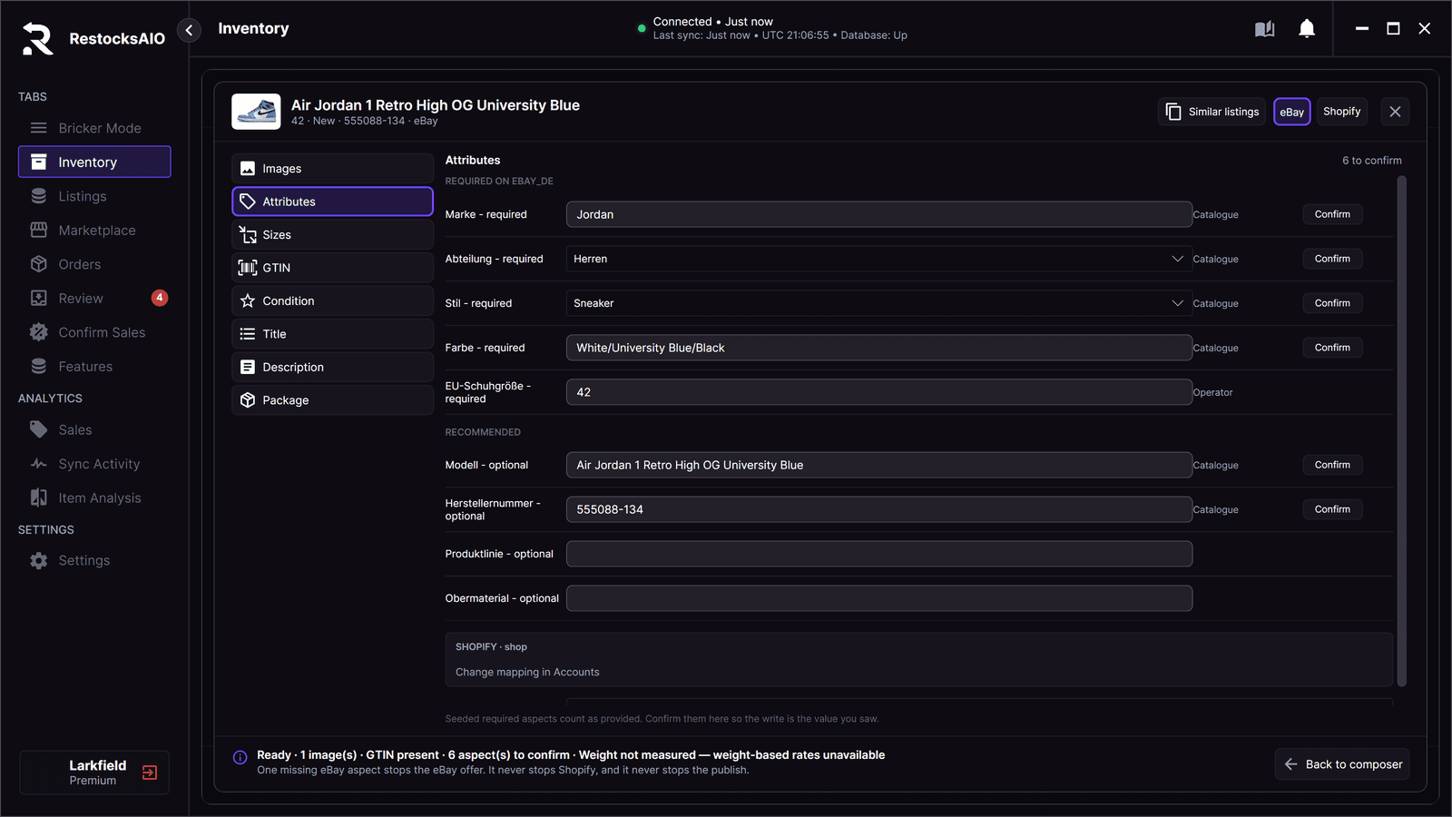The height and width of the screenshot is (817, 1452).
Task: Switch to the Shopify channel tab
Action: tap(1341, 112)
